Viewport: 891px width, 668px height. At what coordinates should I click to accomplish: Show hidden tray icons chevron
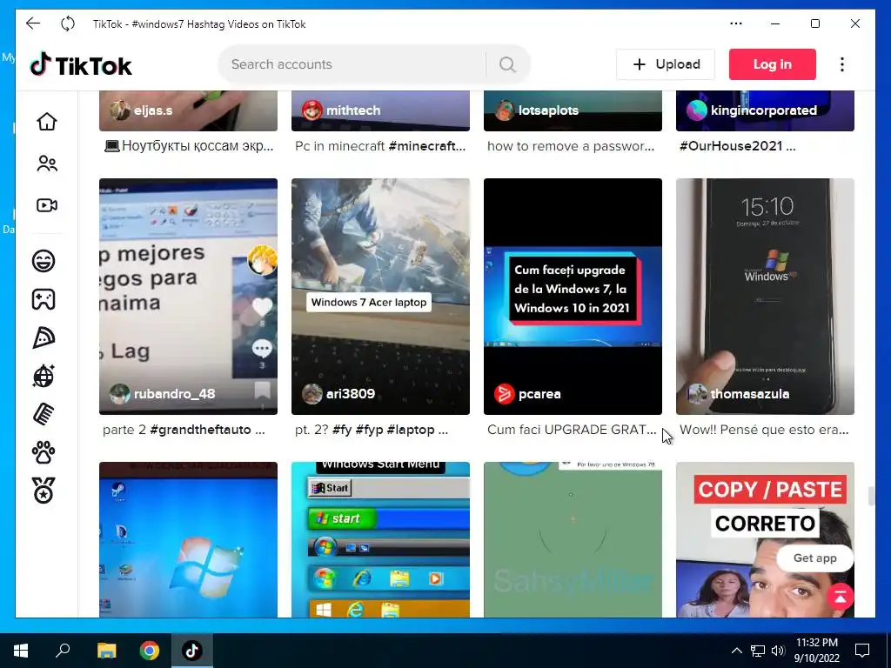click(736, 651)
